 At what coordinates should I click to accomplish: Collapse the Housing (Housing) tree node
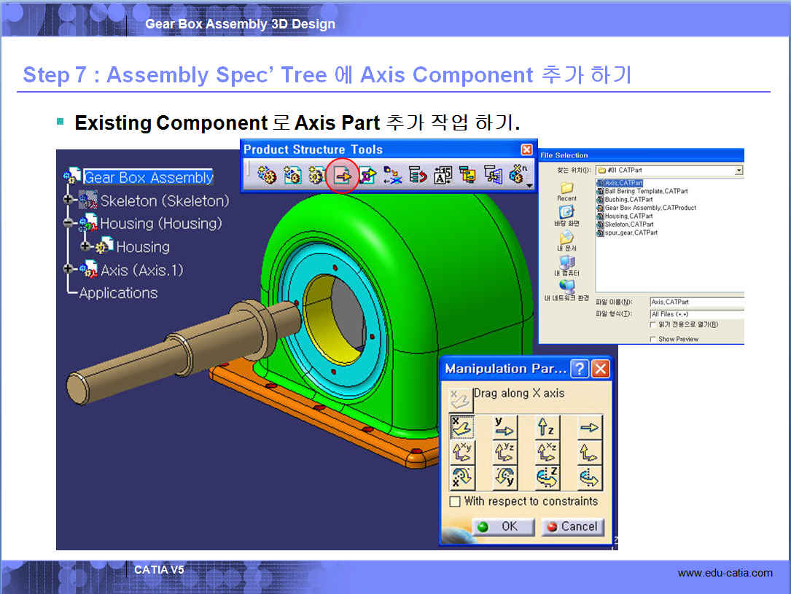(70, 224)
